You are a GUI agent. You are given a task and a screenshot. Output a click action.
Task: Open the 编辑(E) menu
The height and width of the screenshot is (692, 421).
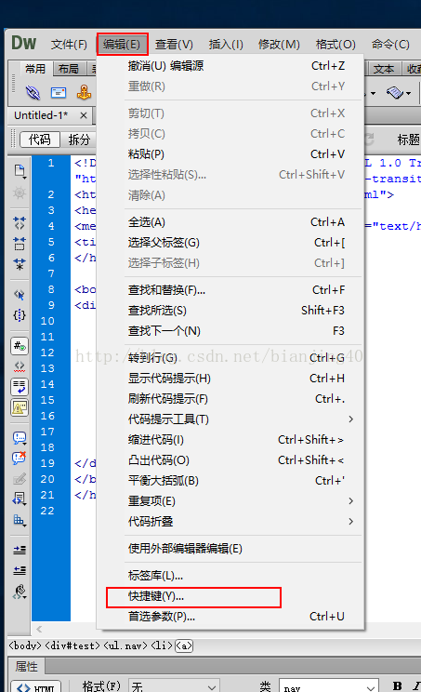(122, 44)
